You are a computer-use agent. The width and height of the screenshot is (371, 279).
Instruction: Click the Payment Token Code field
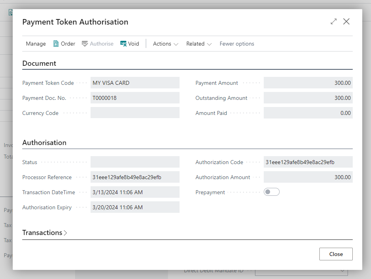135,83
